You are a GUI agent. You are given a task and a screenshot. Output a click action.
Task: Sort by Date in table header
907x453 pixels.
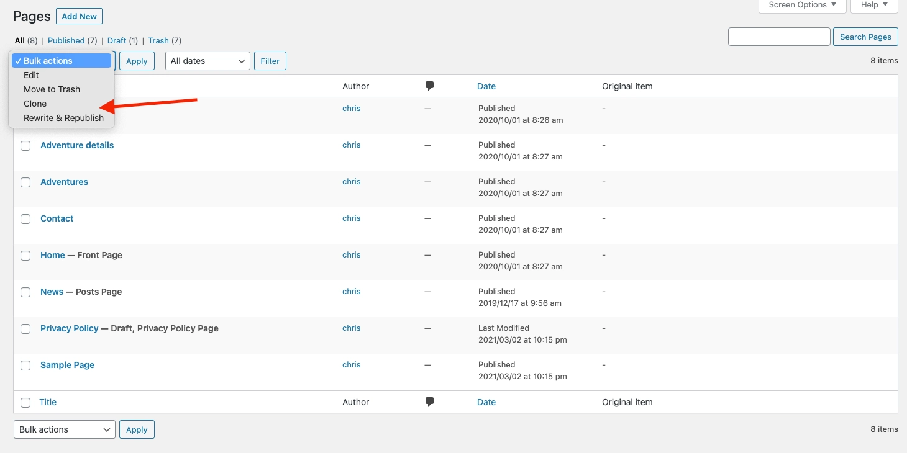(486, 86)
